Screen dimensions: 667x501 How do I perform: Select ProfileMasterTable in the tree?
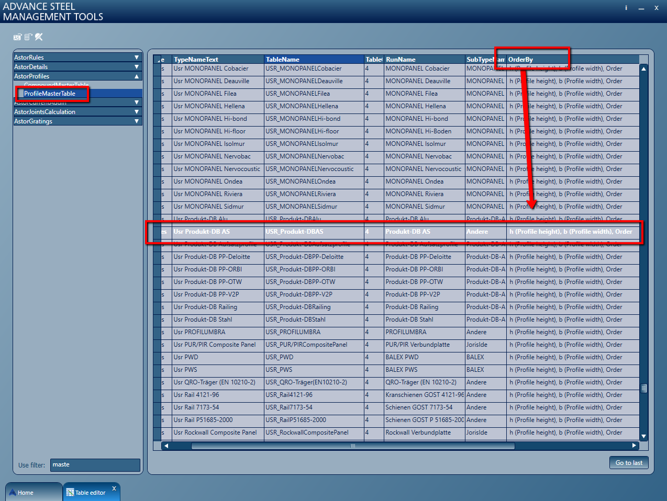52,94
